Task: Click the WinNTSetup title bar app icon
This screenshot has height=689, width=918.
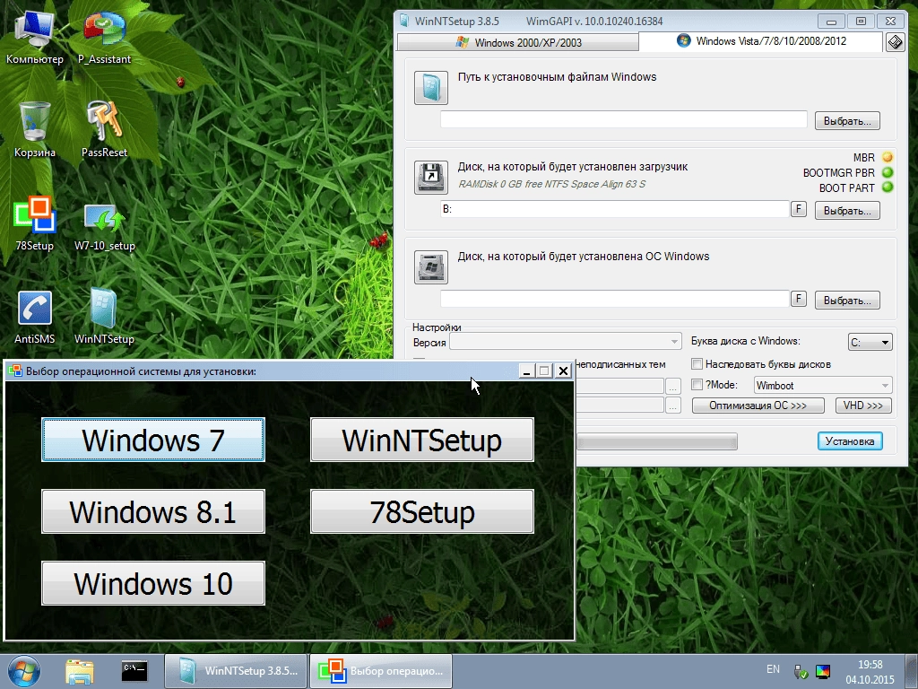Action: [x=404, y=22]
